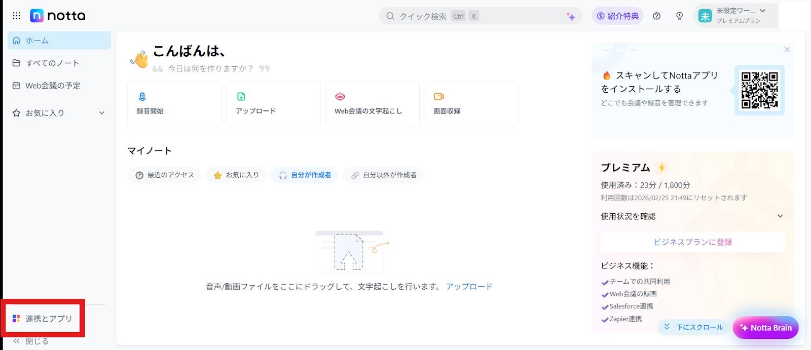Focus the クイック検索 search field
Viewport: 811px width, 350px height.
[x=482, y=16]
